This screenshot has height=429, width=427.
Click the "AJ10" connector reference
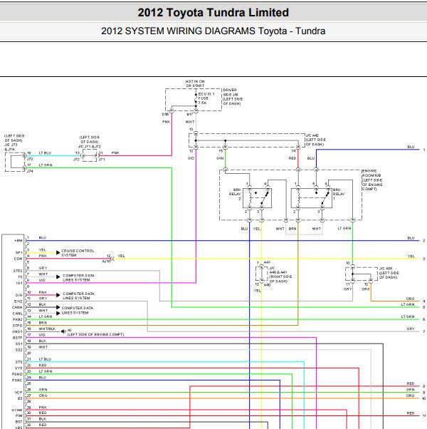[106, 262]
